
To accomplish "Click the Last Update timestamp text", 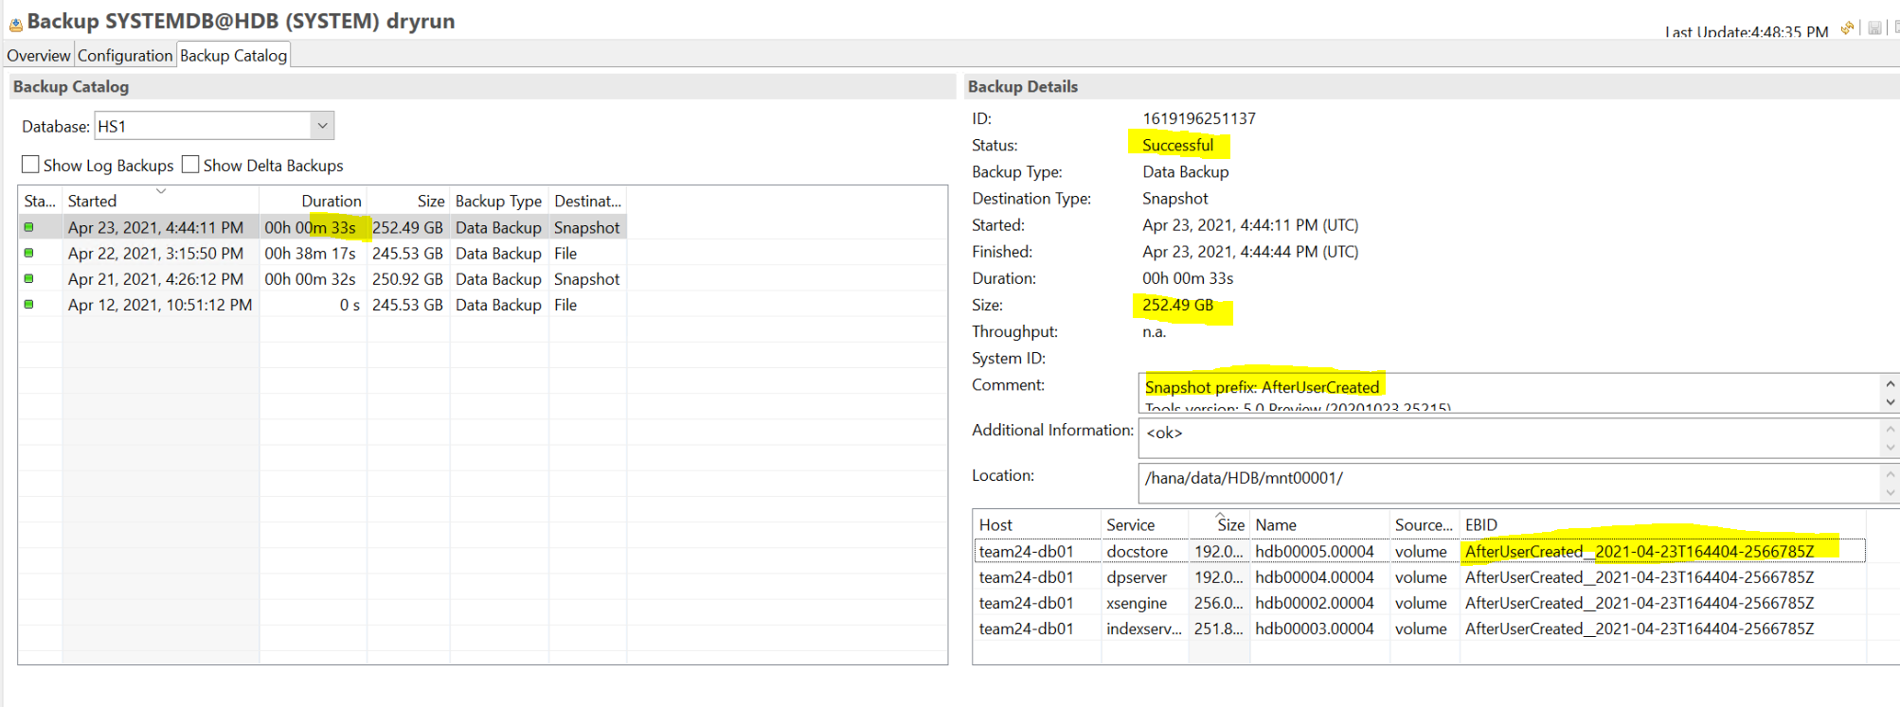I will click(1747, 31).
